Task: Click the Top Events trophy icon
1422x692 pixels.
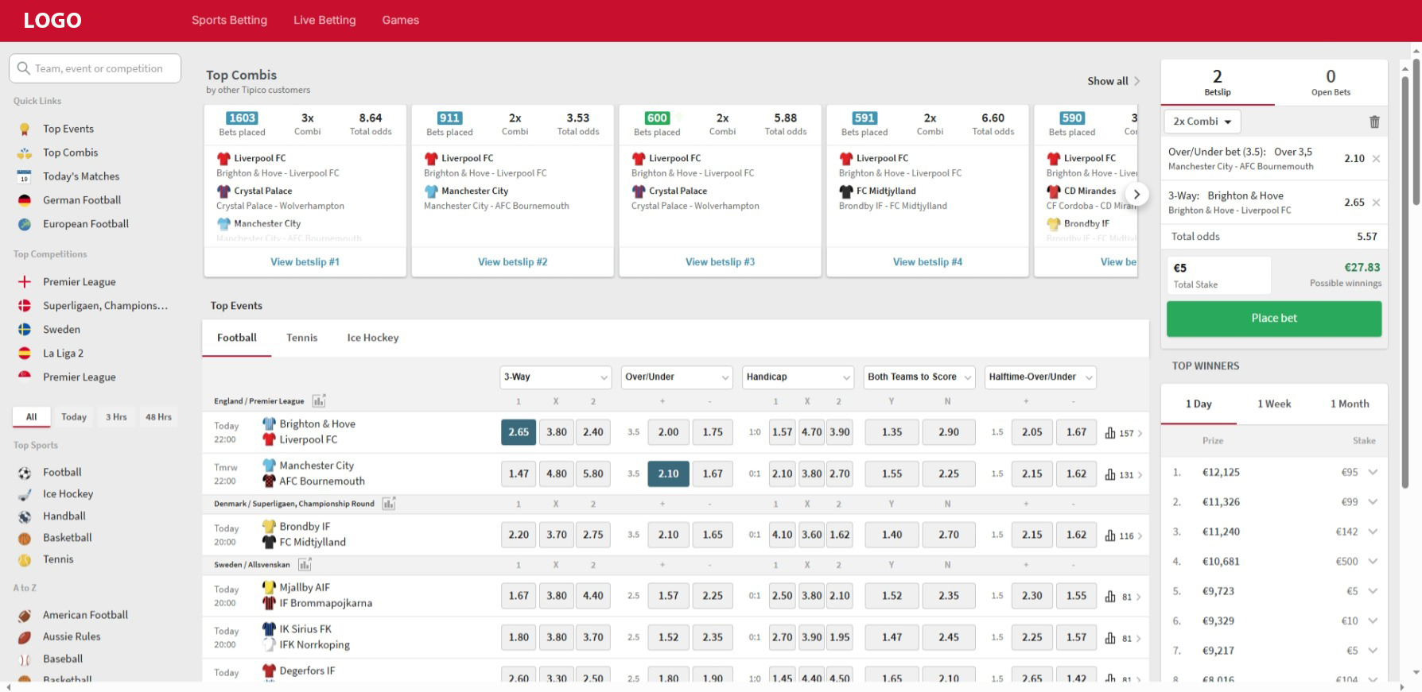Action: pos(25,129)
